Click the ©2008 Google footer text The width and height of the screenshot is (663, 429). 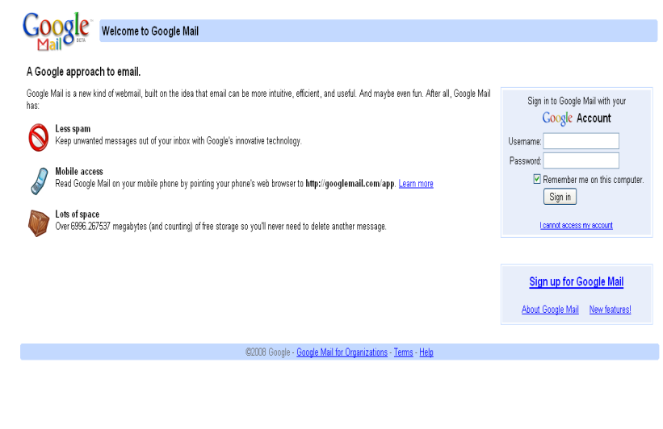(x=267, y=352)
